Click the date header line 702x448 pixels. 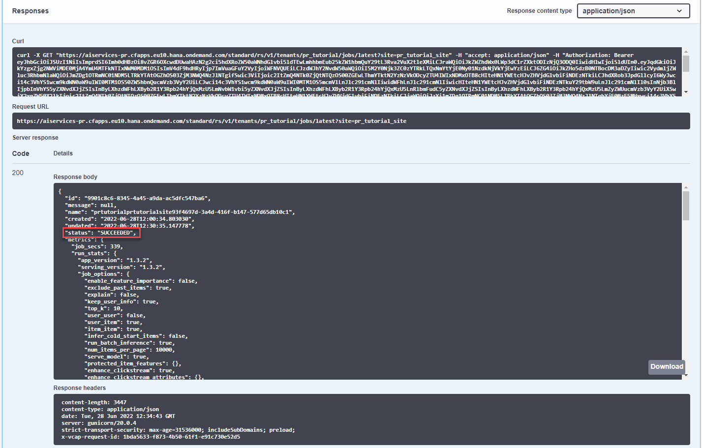(x=118, y=416)
